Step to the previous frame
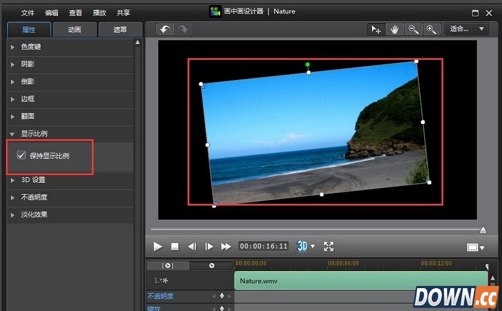This screenshot has width=502, height=311. click(192, 246)
